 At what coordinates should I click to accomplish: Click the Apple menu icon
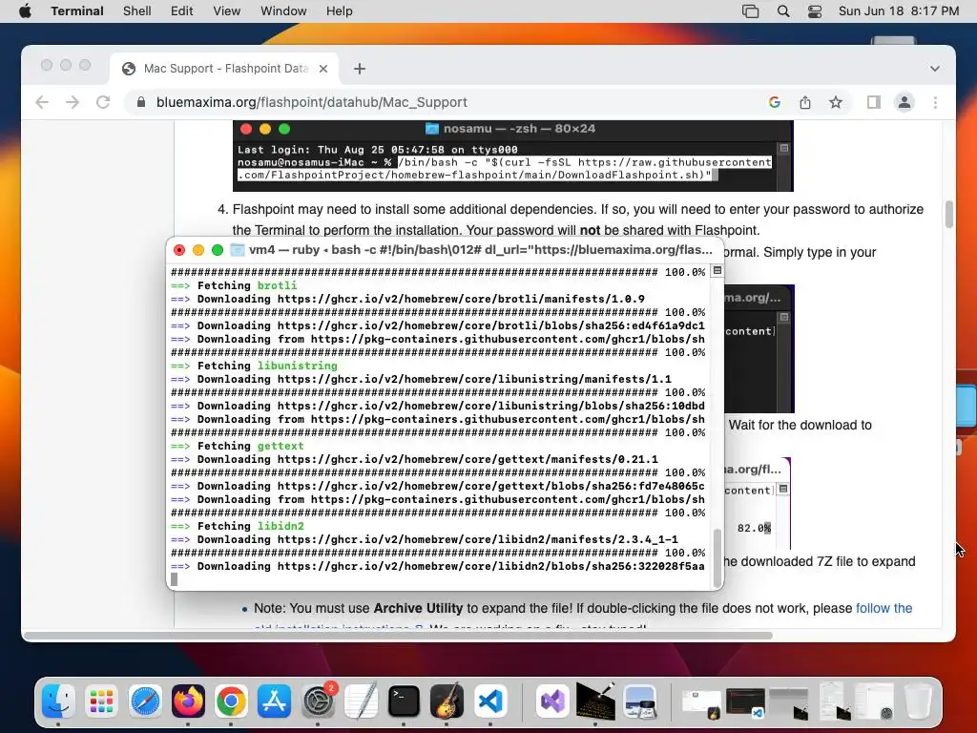click(x=25, y=10)
